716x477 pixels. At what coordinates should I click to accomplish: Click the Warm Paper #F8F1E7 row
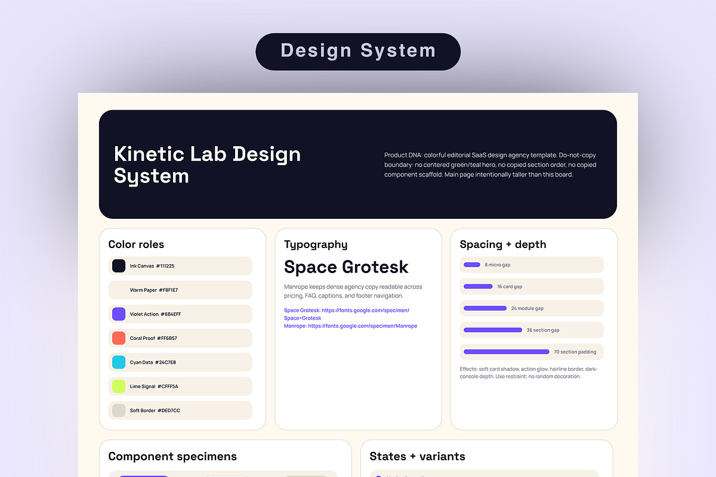[x=180, y=290]
